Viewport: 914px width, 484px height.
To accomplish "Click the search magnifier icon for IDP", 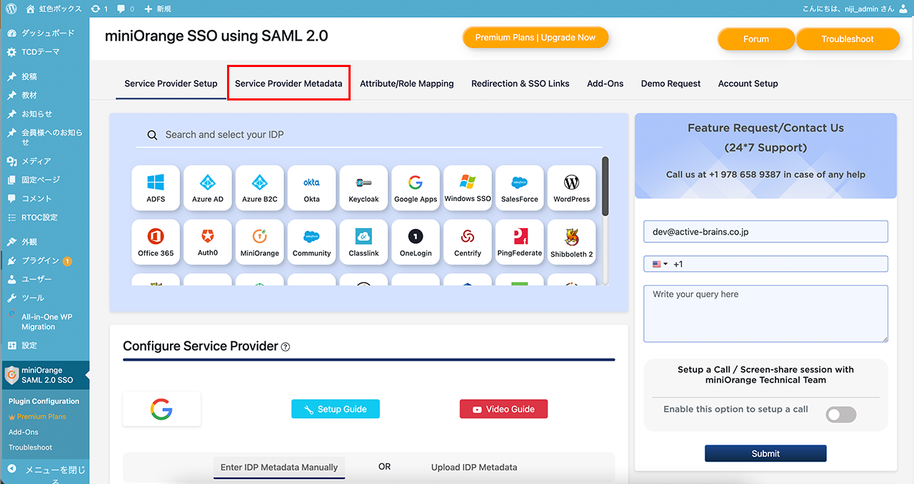I will (x=152, y=135).
